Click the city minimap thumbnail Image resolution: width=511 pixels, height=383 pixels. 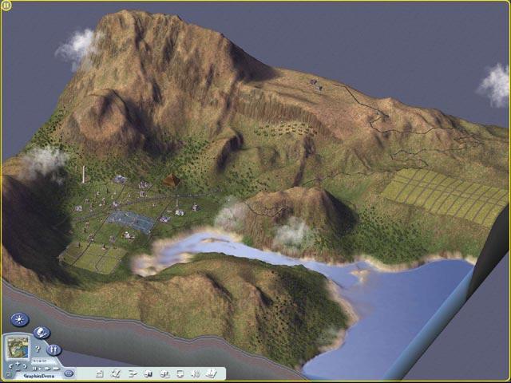click(x=18, y=348)
